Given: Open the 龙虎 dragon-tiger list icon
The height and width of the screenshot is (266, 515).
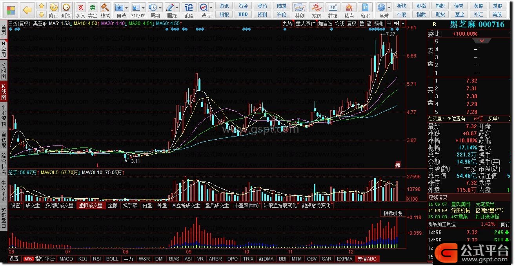Looking at the screenshot, I should click(317, 11).
